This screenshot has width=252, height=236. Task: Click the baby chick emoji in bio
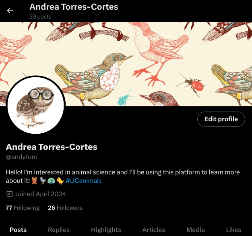point(60,180)
